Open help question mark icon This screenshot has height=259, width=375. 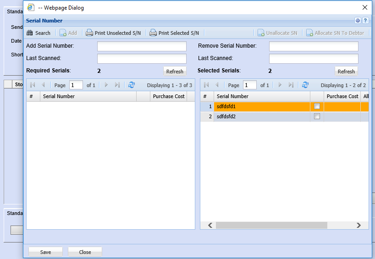(x=365, y=21)
